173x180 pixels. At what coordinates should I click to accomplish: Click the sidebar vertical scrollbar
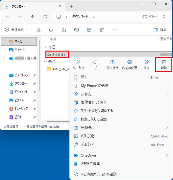pos(39,66)
